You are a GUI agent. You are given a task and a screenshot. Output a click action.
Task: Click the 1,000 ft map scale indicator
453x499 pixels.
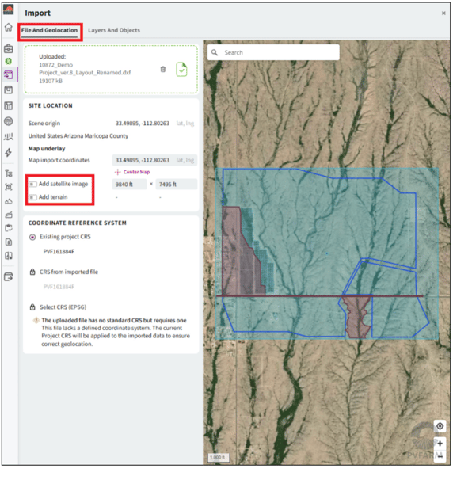tap(218, 457)
